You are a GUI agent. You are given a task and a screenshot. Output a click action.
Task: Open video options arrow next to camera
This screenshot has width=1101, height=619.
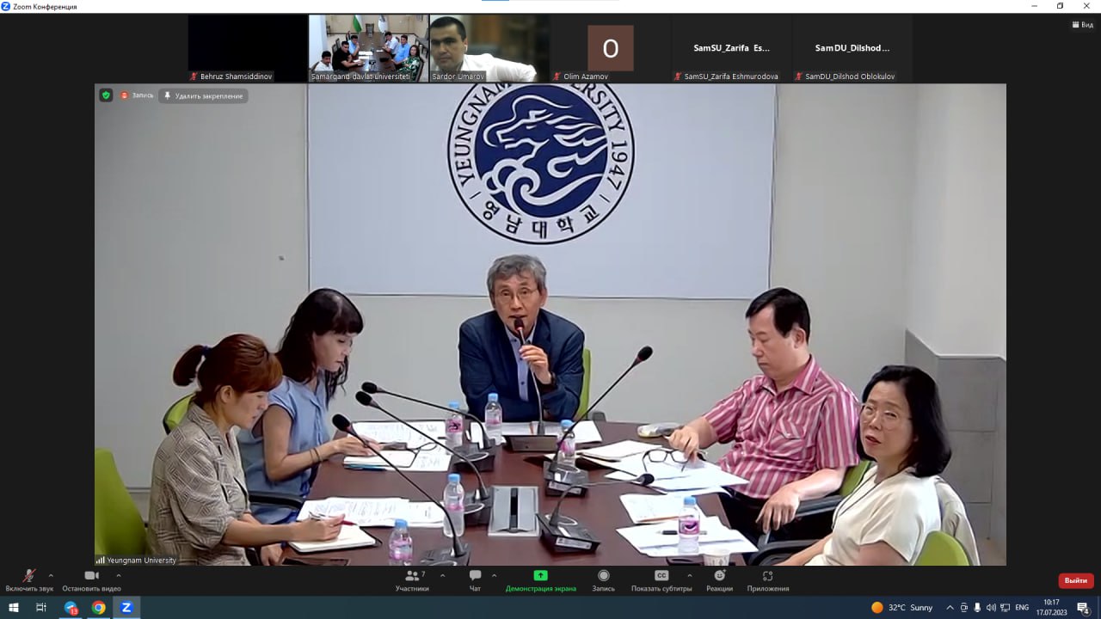tap(118, 575)
